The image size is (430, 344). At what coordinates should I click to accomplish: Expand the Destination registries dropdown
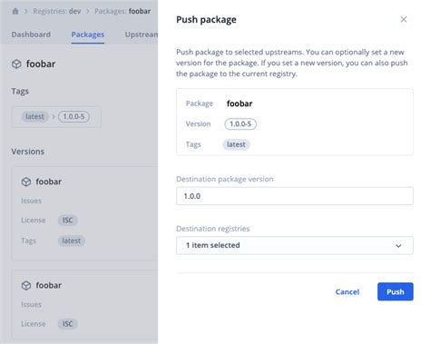(295, 245)
